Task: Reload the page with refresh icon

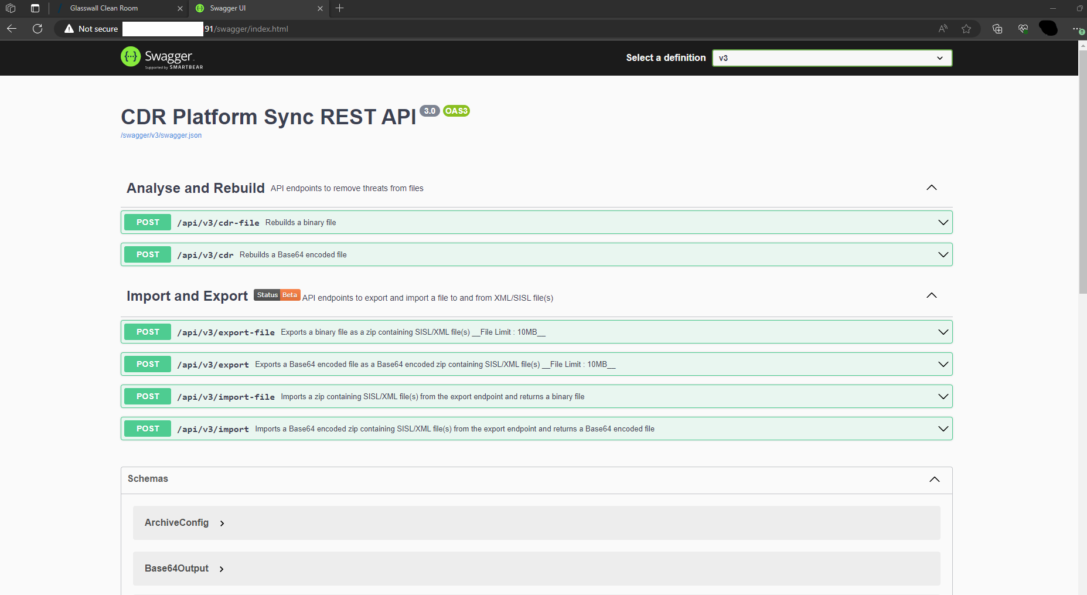Action: click(38, 29)
